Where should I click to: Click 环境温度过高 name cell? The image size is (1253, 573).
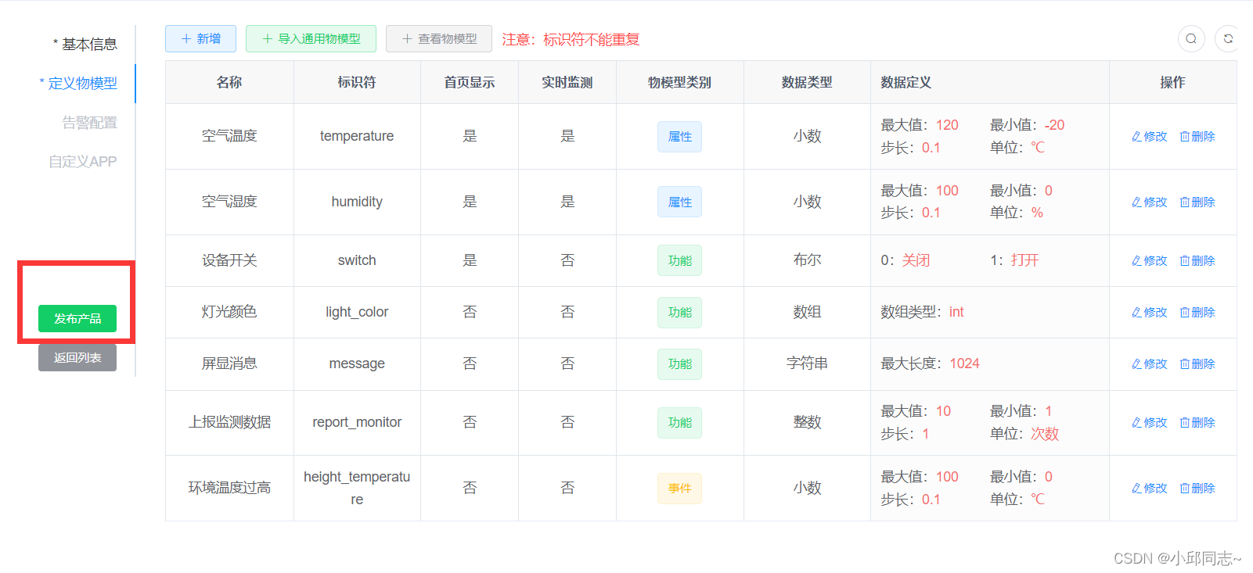point(229,488)
